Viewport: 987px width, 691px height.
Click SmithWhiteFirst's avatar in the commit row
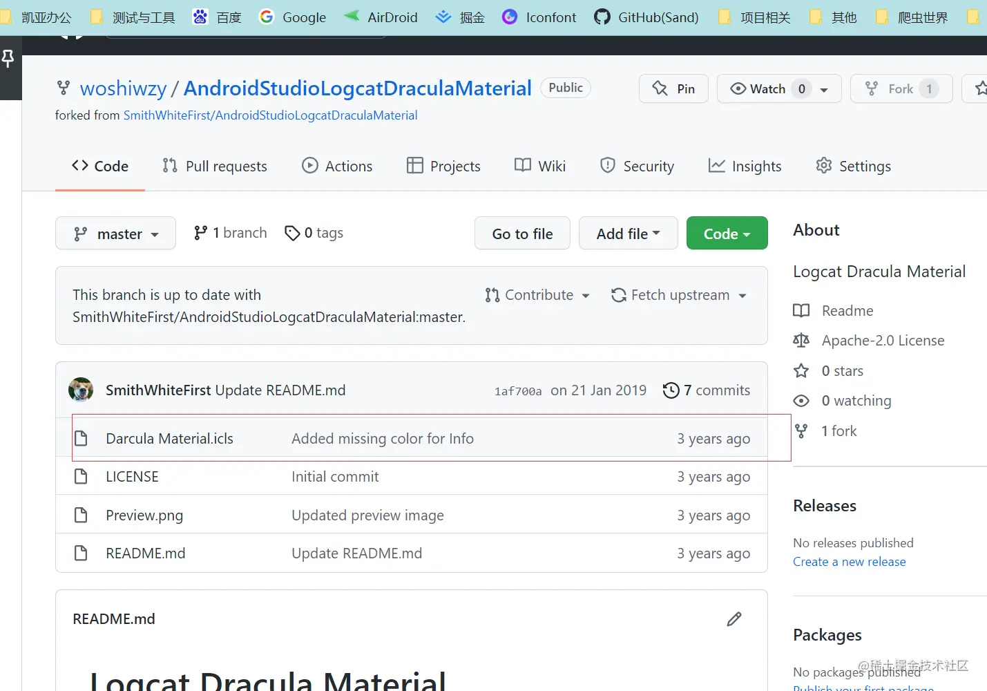[81, 390]
